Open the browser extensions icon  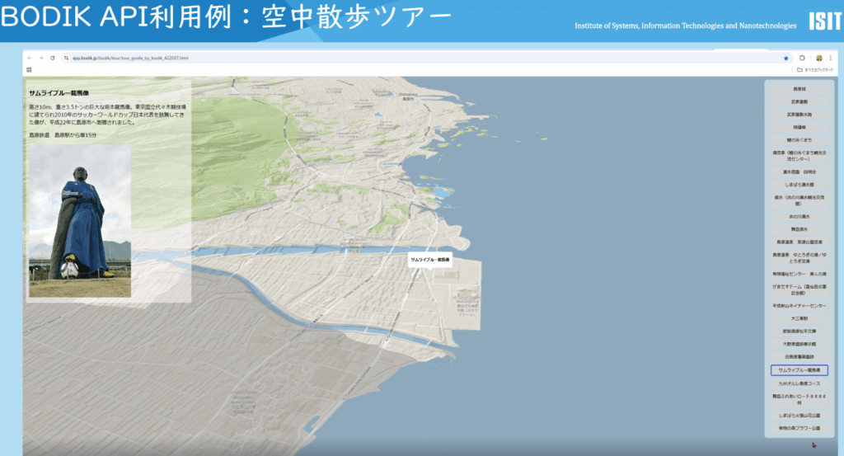pos(802,59)
